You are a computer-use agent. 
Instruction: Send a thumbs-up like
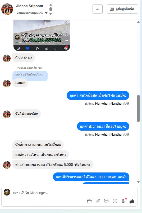click(x=132, y=201)
